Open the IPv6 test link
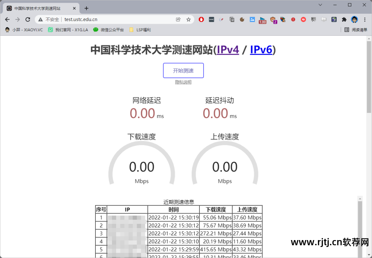Screen dimensions: 372x258 coord(261,50)
